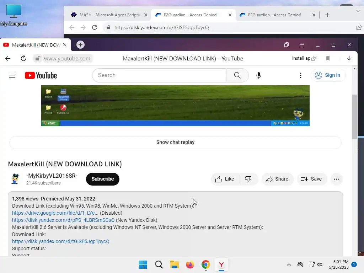This screenshot has height=273, width=364.
Task: Close the MaxalertKill tab
Action: point(65,45)
